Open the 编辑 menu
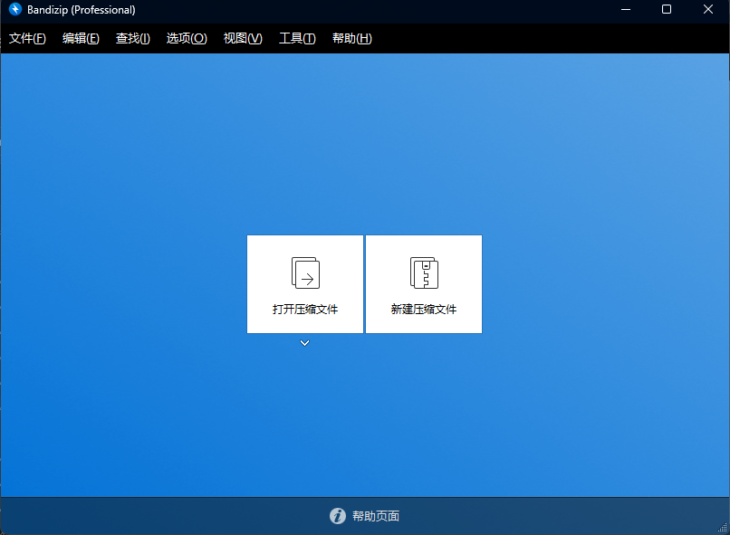This screenshot has height=535, width=730. (81, 38)
